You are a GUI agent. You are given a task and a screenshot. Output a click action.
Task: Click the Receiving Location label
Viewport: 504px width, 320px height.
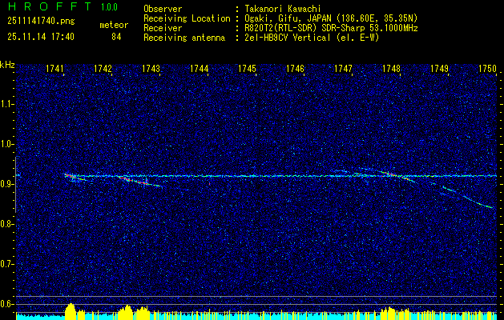(187, 18)
